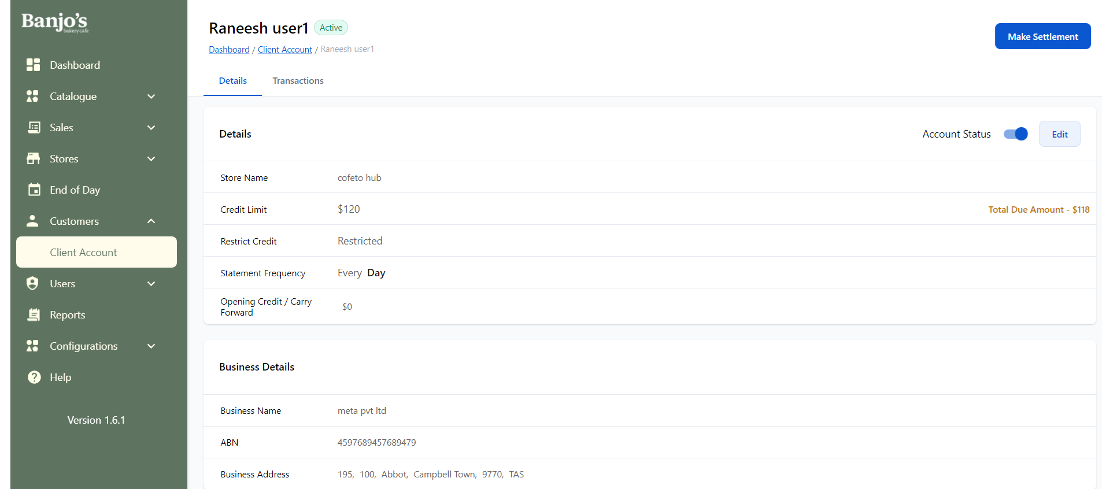Screen dimensions: 1102x489
Task: Click the Banjo's bakery cafe logo
Action: (x=55, y=22)
